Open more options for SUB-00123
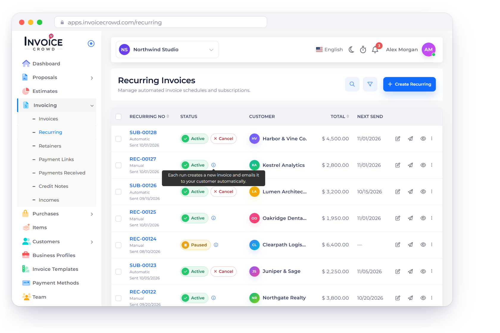The height and width of the screenshot is (333, 500). 432,271
